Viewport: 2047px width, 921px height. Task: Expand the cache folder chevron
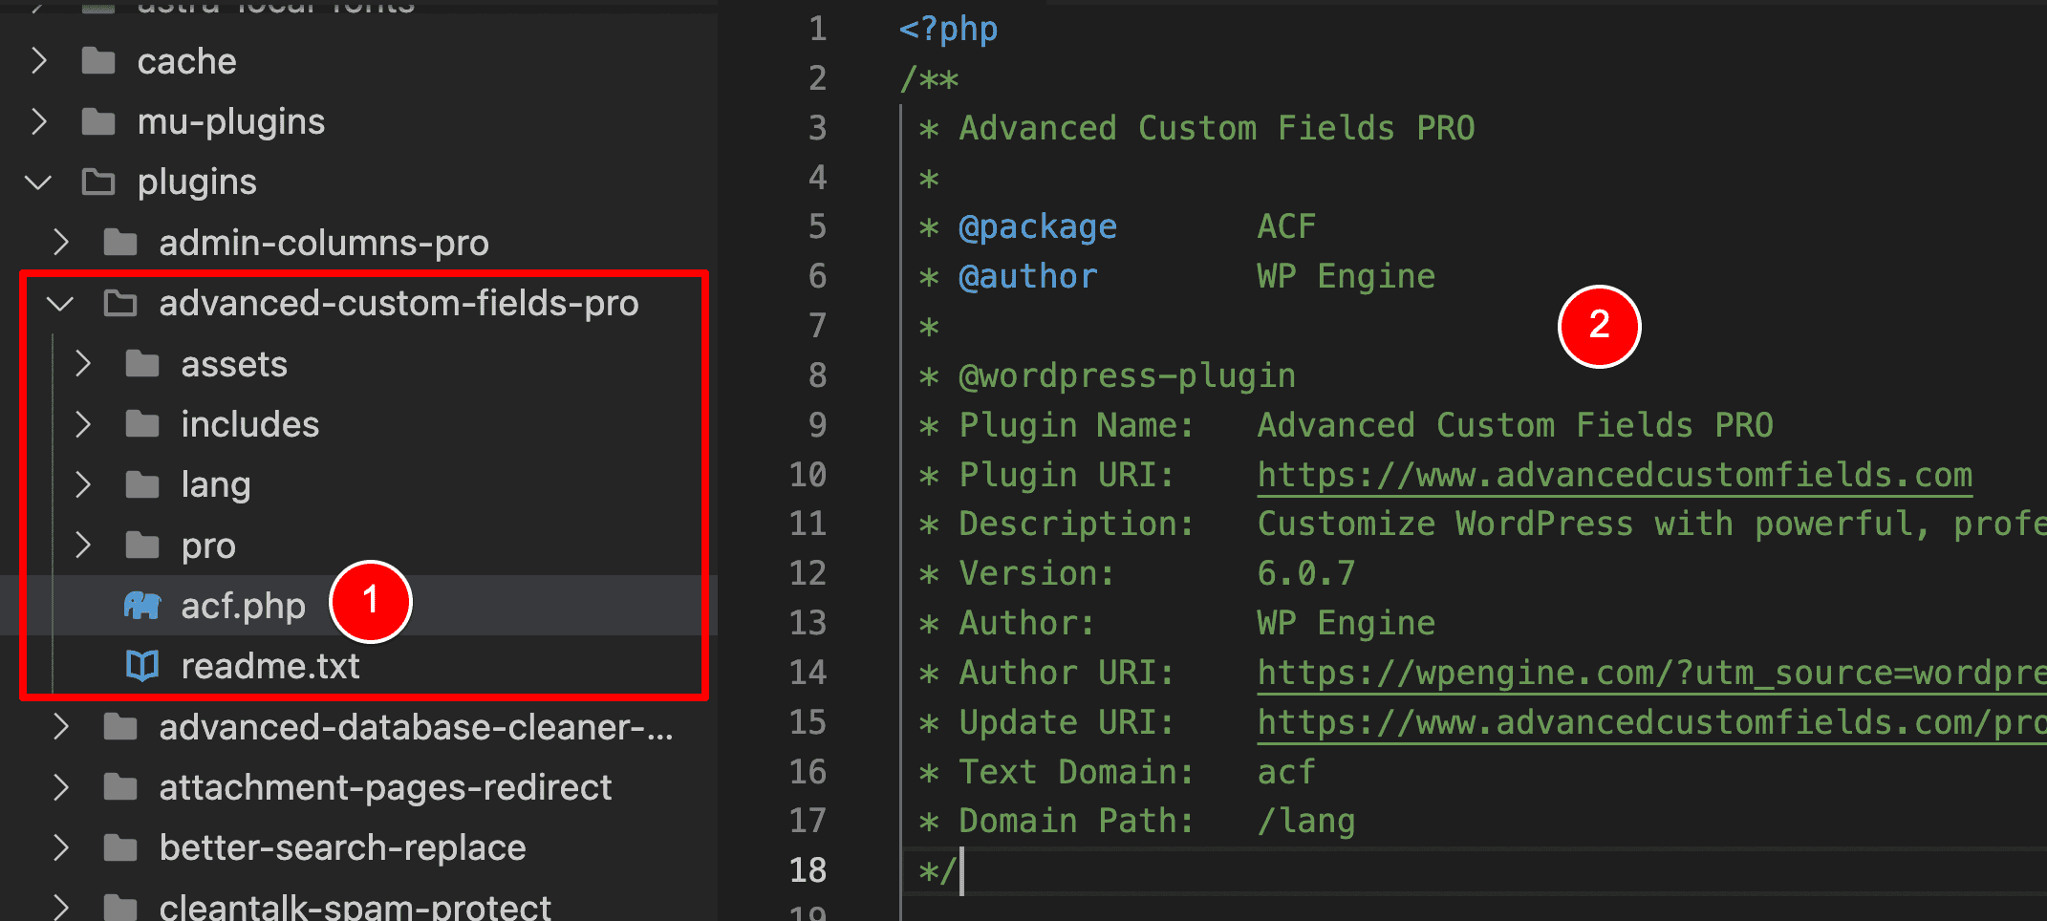click(x=39, y=61)
